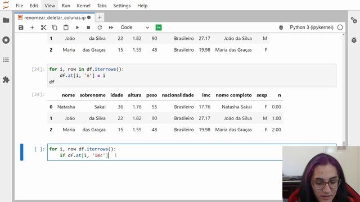Click the 'sexp' column header
The image size is (360, 202).
pyautogui.click(x=262, y=95)
